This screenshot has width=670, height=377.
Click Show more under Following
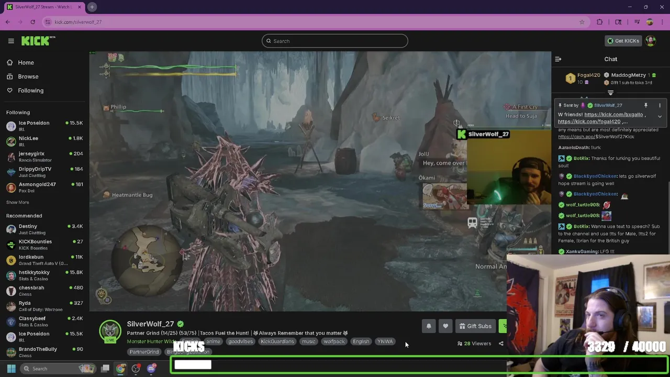point(18,202)
